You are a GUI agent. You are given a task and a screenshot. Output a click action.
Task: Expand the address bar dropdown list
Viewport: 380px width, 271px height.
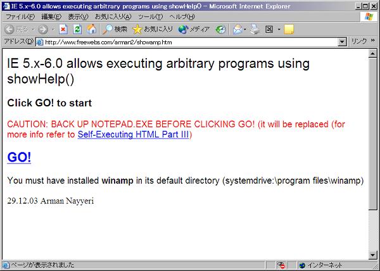[342, 42]
